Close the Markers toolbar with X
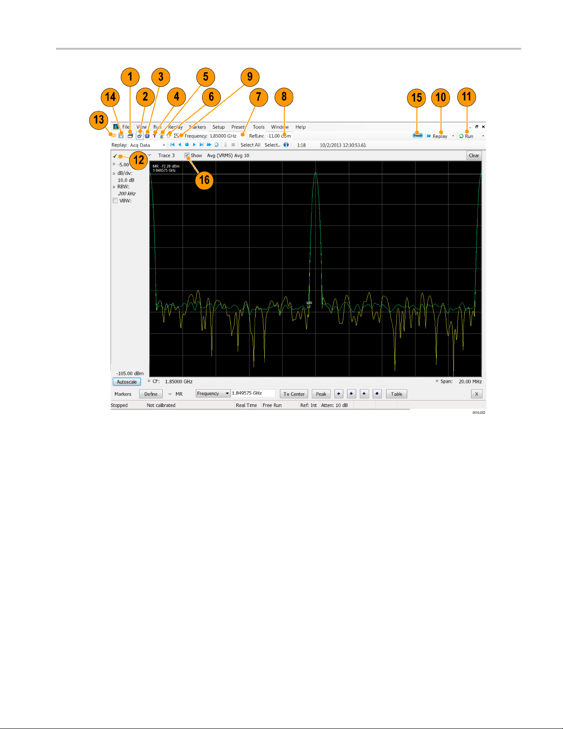This screenshot has width=563, height=729. [477, 394]
